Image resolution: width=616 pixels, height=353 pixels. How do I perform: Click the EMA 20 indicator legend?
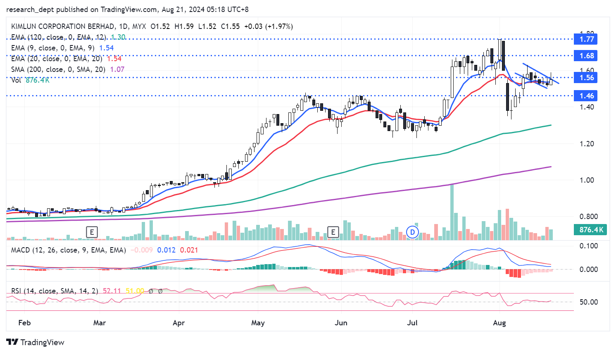point(56,59)
